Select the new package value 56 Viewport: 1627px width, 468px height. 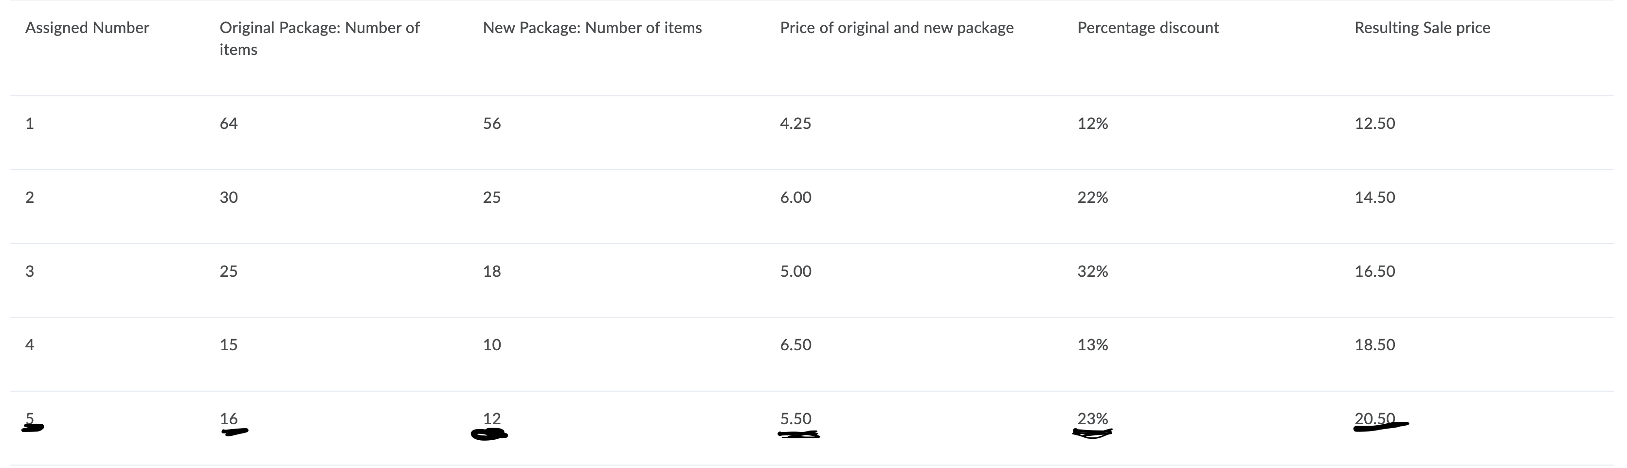(x=491, y=123)
